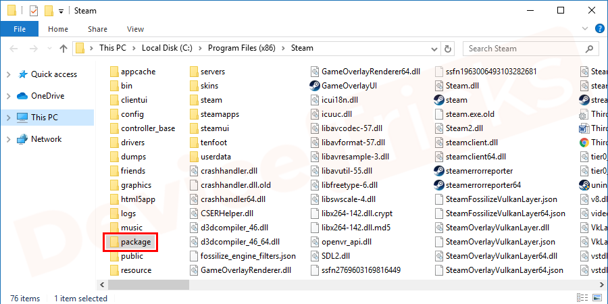
Task: Switch to the Home ribbon tab
Action: point(58,29)
